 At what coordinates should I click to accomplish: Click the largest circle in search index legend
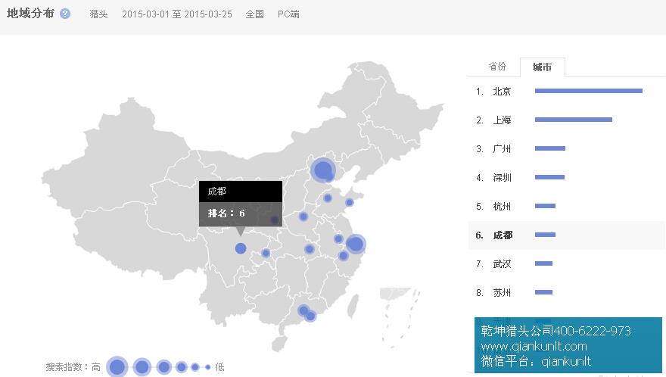(117, 367)
